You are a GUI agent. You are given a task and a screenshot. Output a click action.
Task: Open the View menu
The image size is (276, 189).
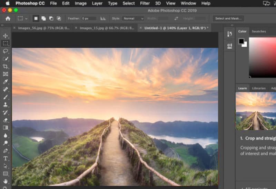point(170,3)
